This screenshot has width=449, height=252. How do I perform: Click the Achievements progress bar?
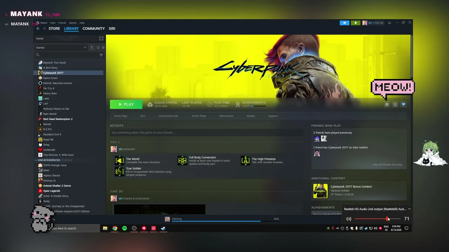click(258, 106)
